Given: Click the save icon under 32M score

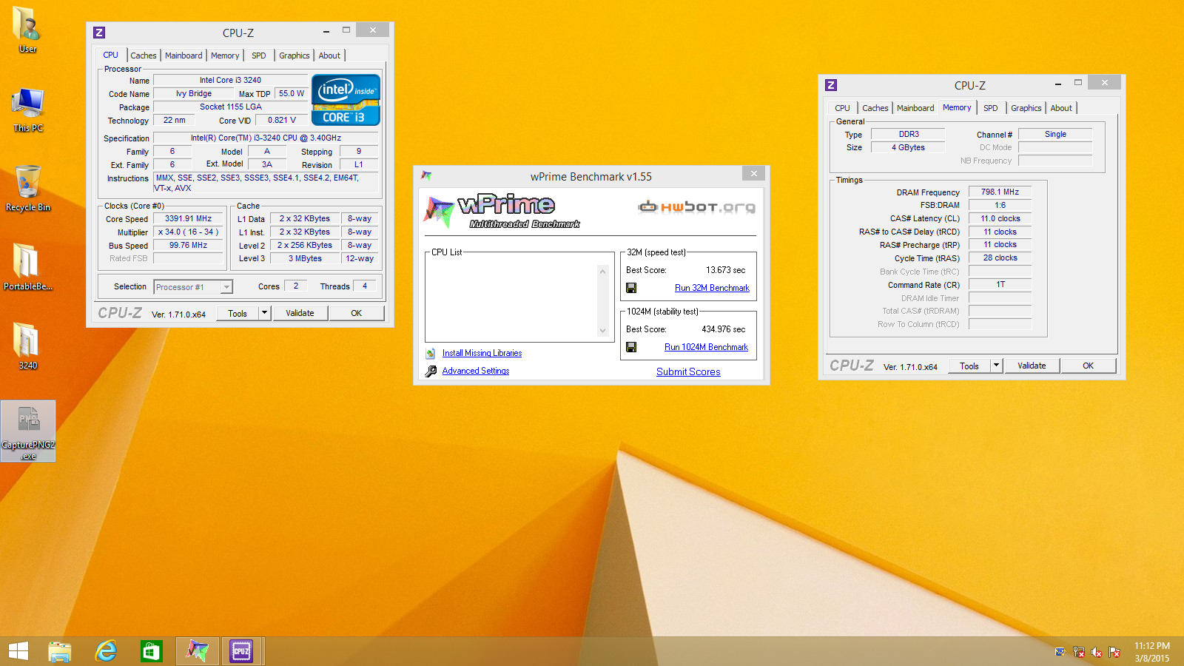Looking at the screenshot, I should (x=631, y=288).
